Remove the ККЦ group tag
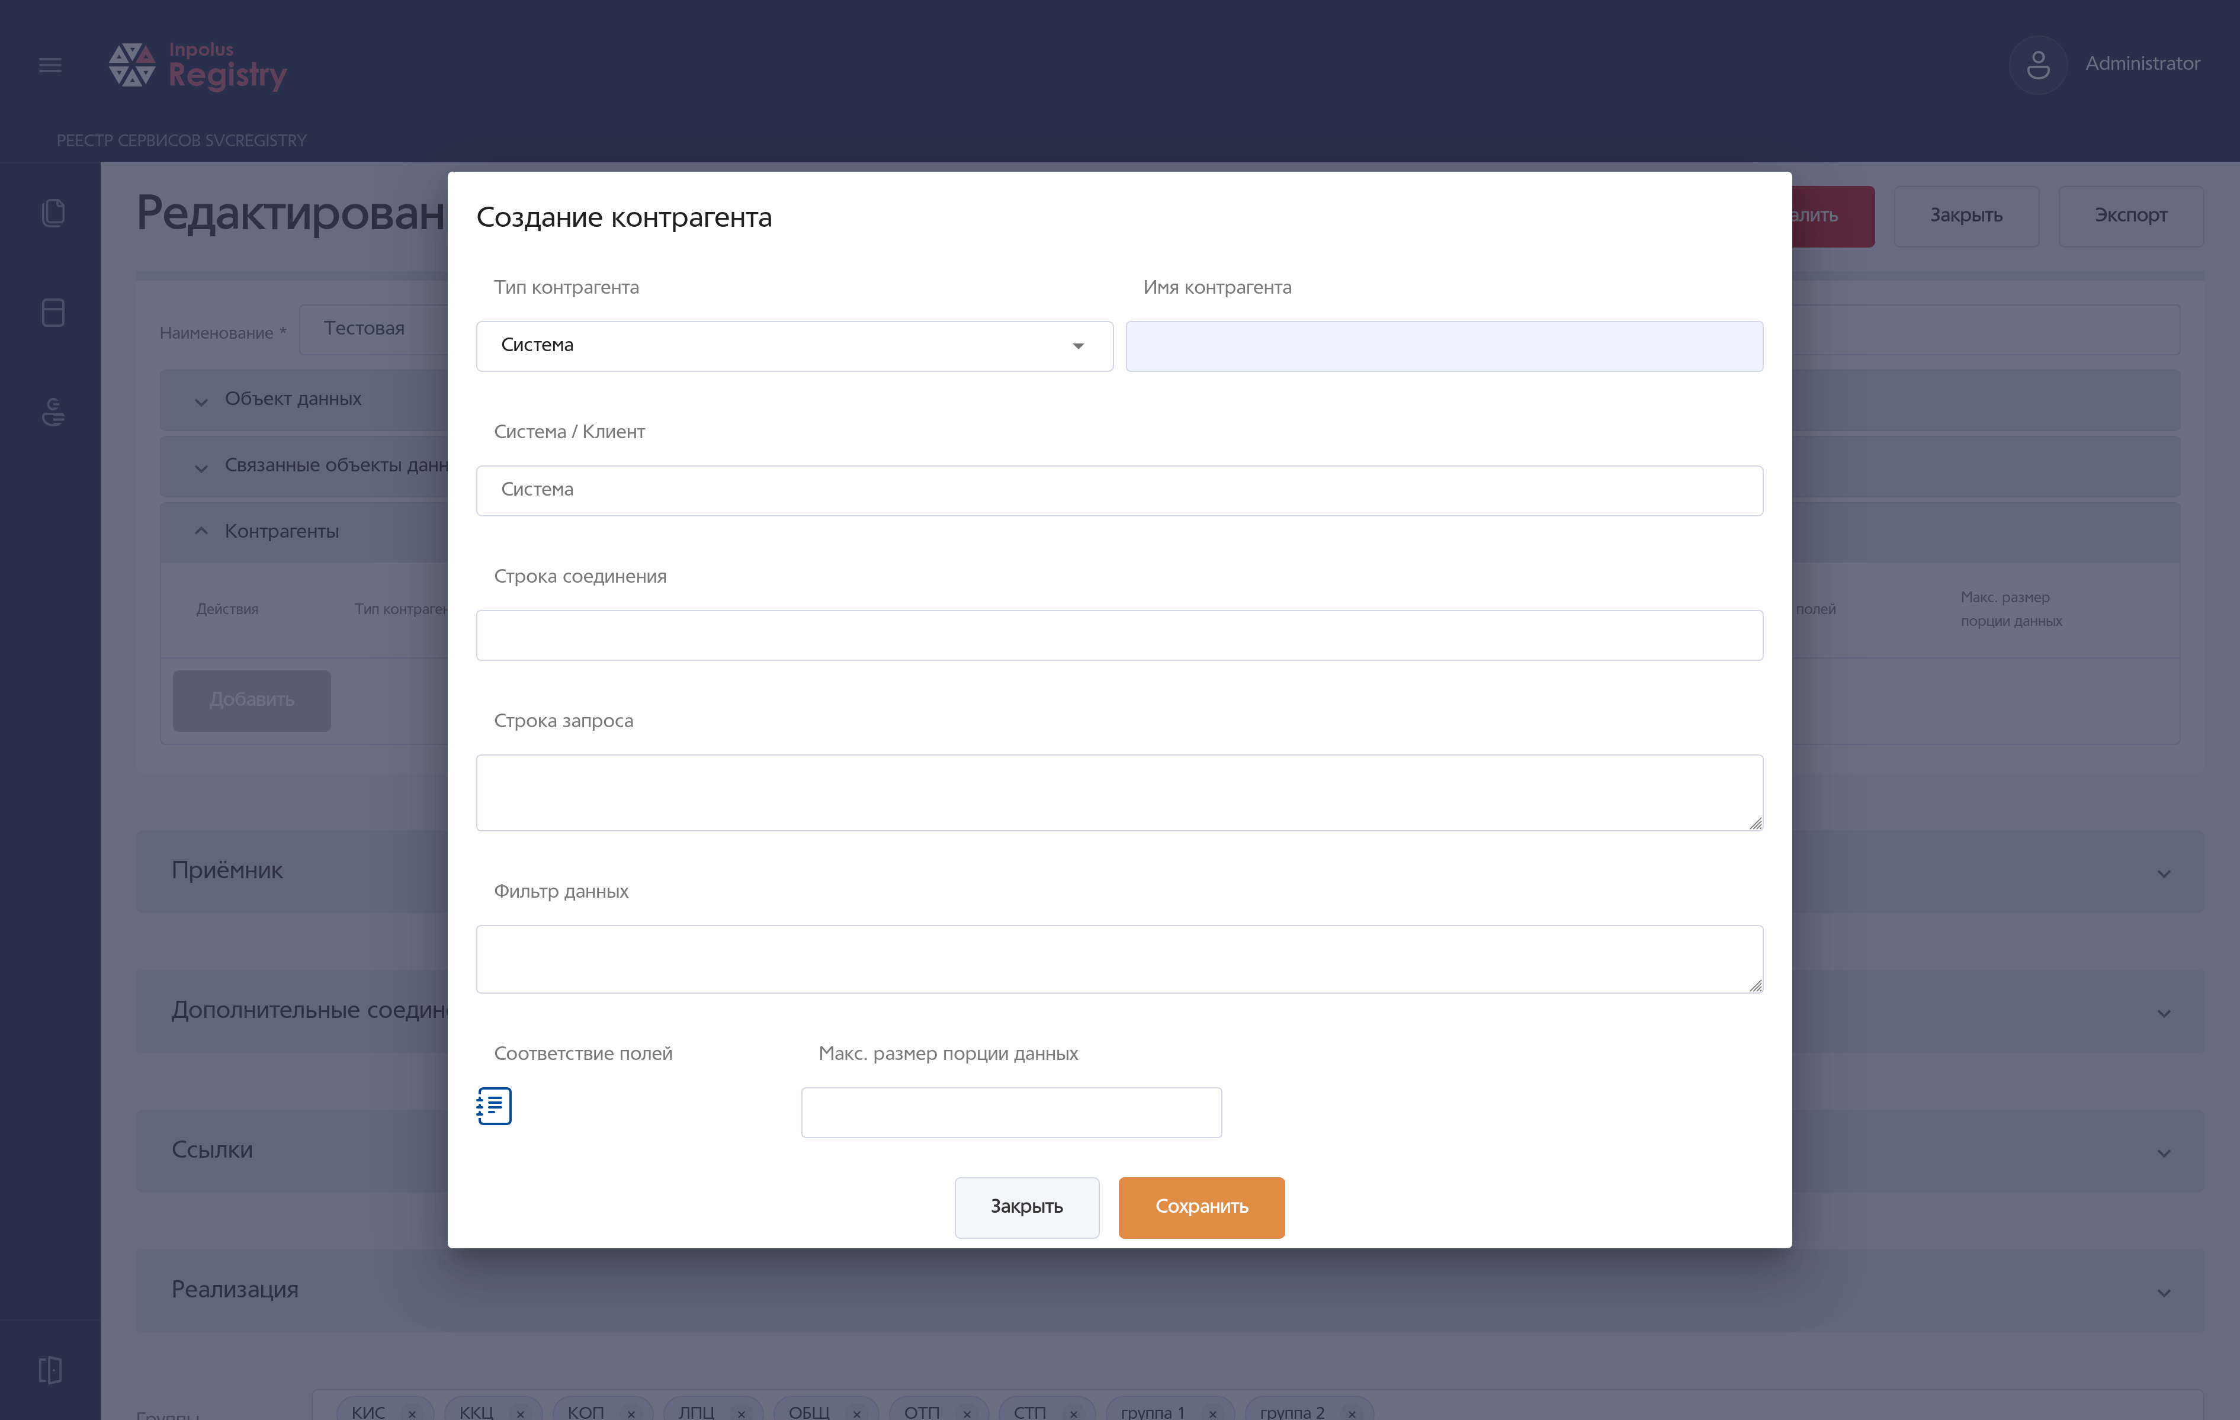Image resolution: width=2240 pixels, height=1420 pixels. [521, 1413]
